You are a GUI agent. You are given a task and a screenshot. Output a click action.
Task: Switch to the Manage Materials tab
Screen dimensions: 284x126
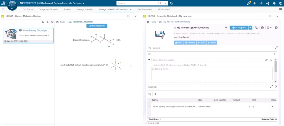coord(85,9)
